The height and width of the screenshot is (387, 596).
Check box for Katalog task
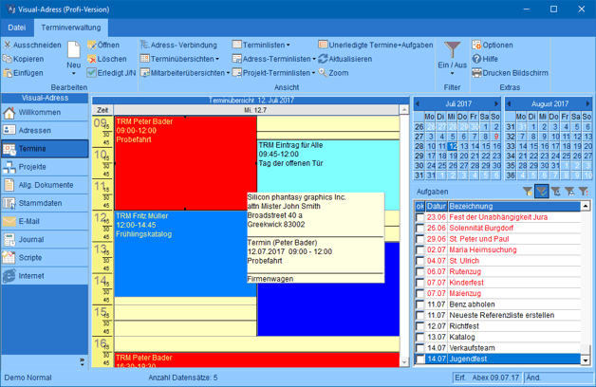point(419,338)
